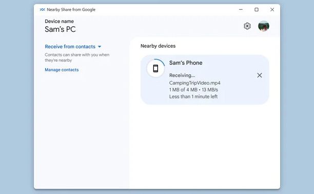Image resolution: width=314 pixels, height=194 pixels.
Task: Click Contacts can share with you description
Action: coord(77,57)
